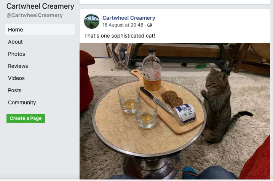The image size is (273, 181).
Task: Open the Videos section
Action: click(x=16, y=78)
